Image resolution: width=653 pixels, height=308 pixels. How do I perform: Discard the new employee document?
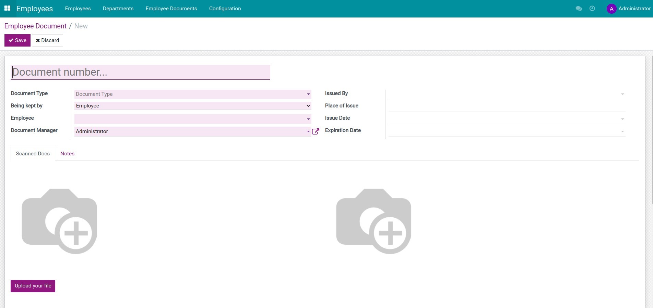(47, 40)
